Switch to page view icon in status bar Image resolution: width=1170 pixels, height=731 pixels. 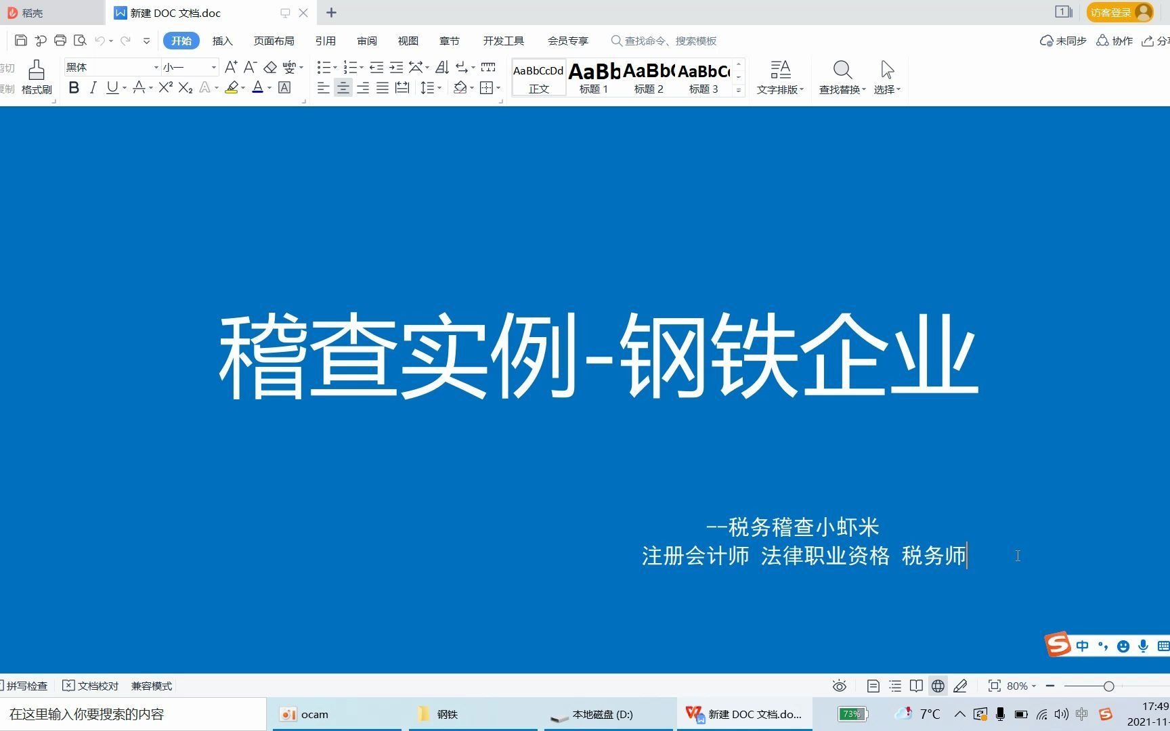[873, 686]
